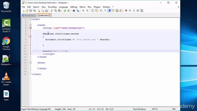Click the Recycle Bin desktop icon

[x=6, y=7]
